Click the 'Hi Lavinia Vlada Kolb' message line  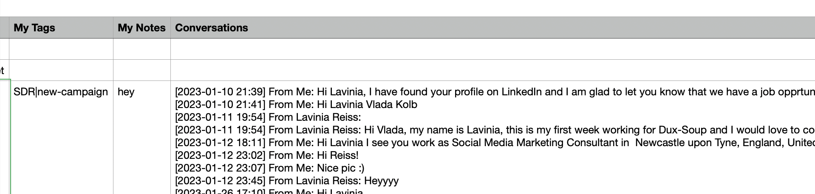click(296, 105)
